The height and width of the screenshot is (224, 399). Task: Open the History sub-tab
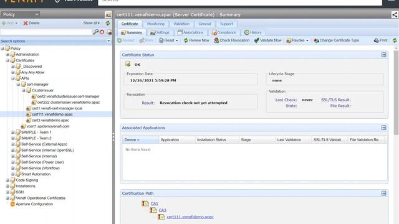[x=253, y=32]
